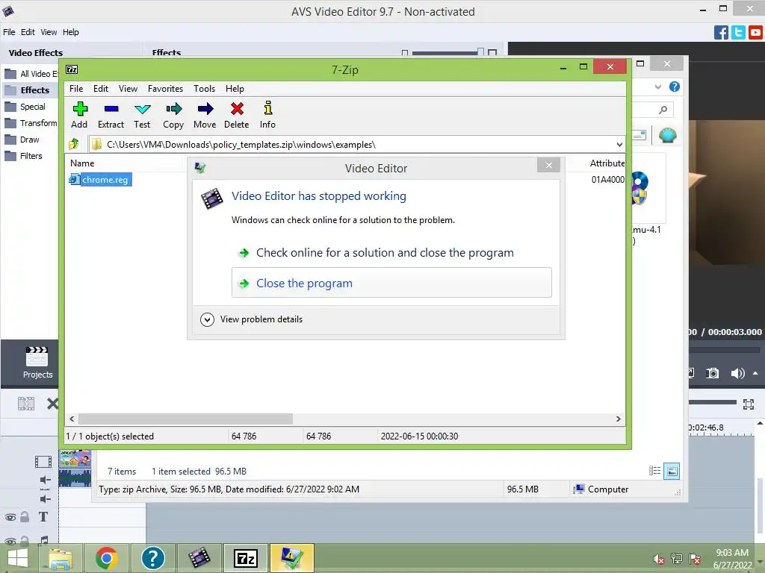The image size is (765, 573).
Task: Expand the Explorer ribbon chevron
Action: (657, 87)
